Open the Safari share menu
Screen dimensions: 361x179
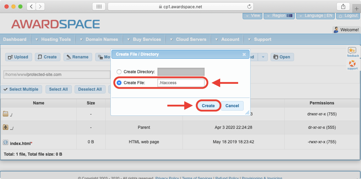(343, 7)
